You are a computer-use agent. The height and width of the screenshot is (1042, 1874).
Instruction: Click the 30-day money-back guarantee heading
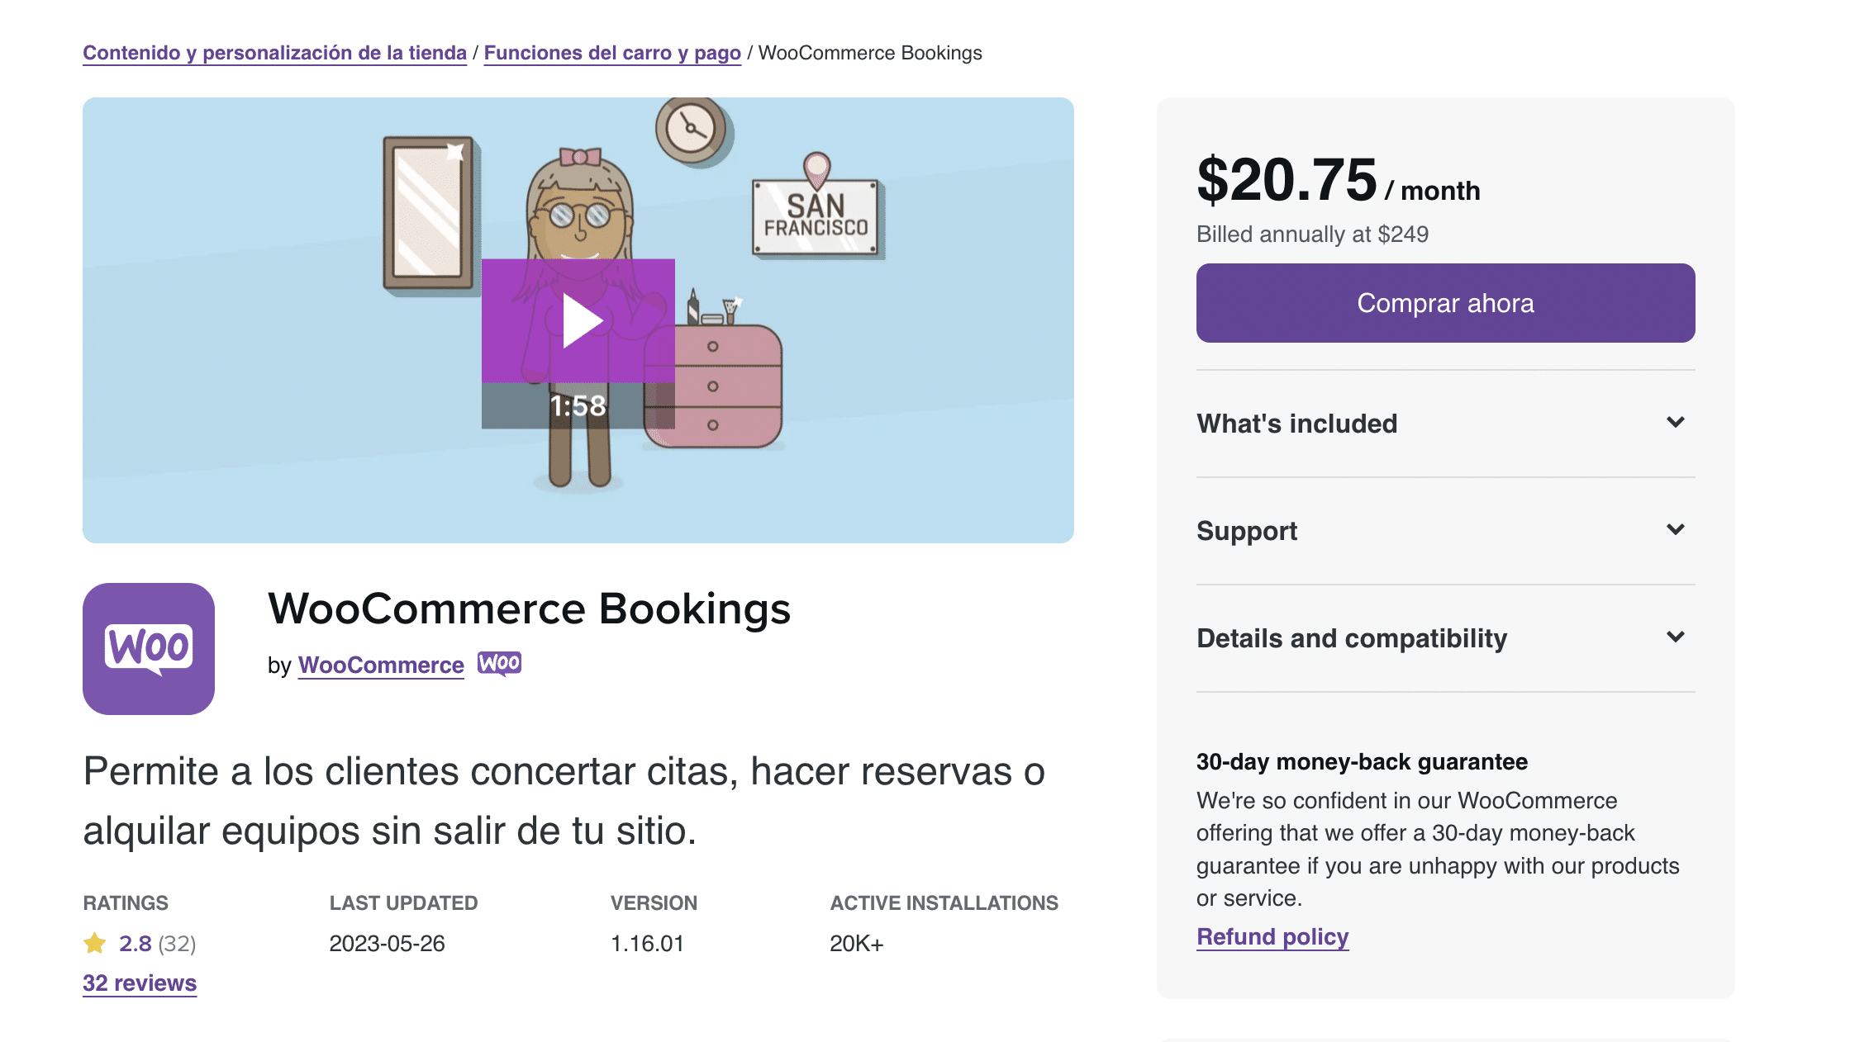click(x=1362, y=761)
